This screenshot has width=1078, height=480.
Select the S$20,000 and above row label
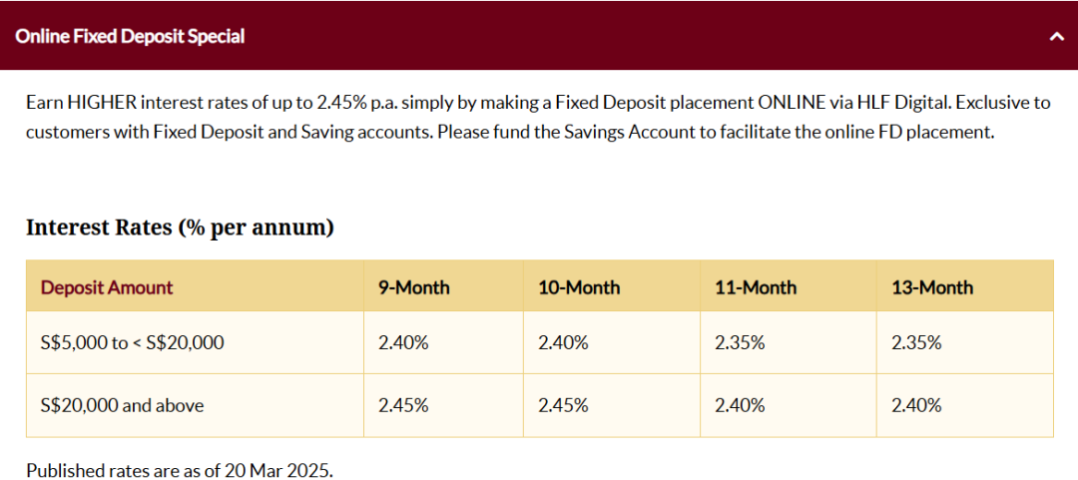(x=123, y=406)
